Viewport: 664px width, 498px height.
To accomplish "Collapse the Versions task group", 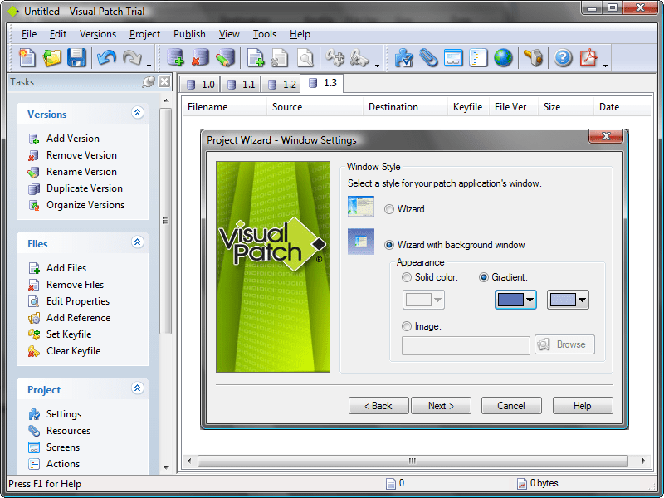I will click(138, 114).
